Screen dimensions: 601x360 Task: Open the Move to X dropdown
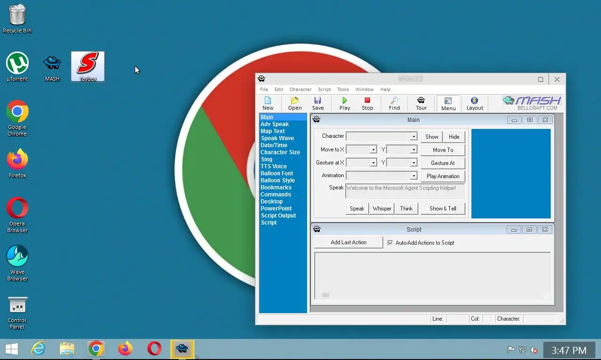(x=373, y=150)
